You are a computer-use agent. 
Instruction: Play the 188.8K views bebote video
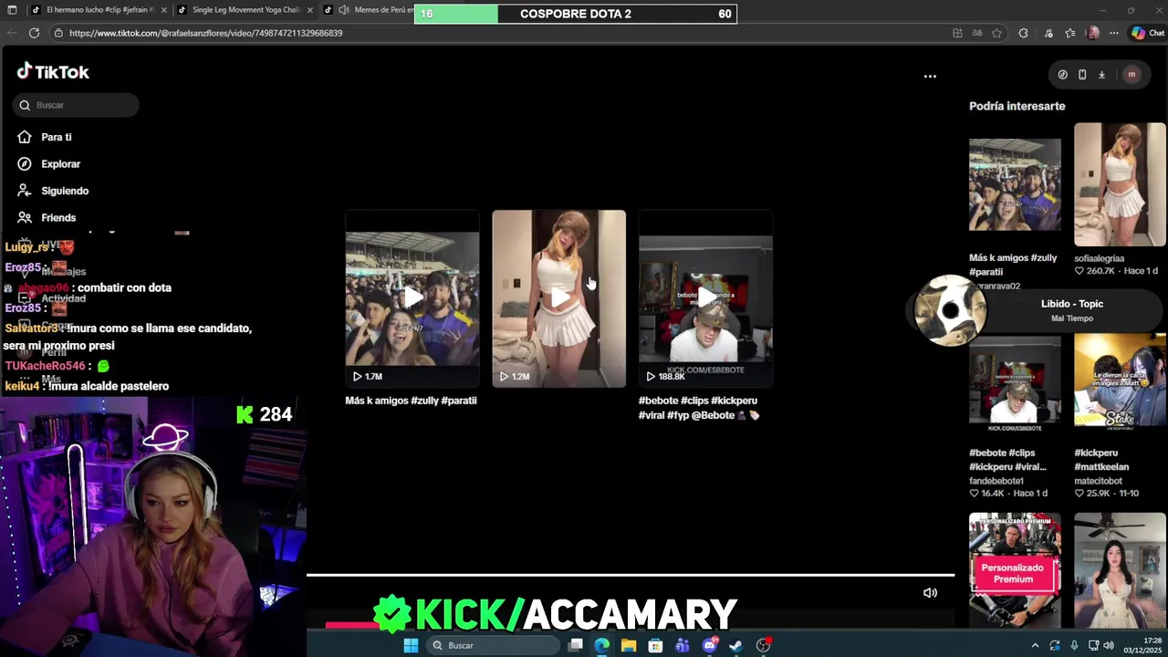pyautogui.click(x=705, y=299)
